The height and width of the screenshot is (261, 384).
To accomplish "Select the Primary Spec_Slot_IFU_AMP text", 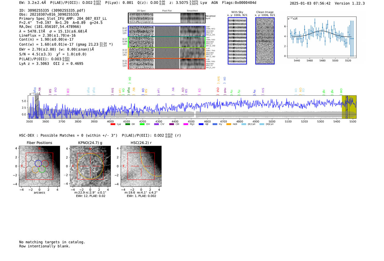I will point(63,19).
